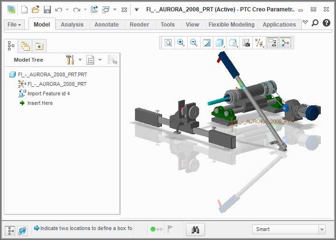Open the Windows list dropdown arrow
The image size is (336, 240).
click(x=115, y=9)
